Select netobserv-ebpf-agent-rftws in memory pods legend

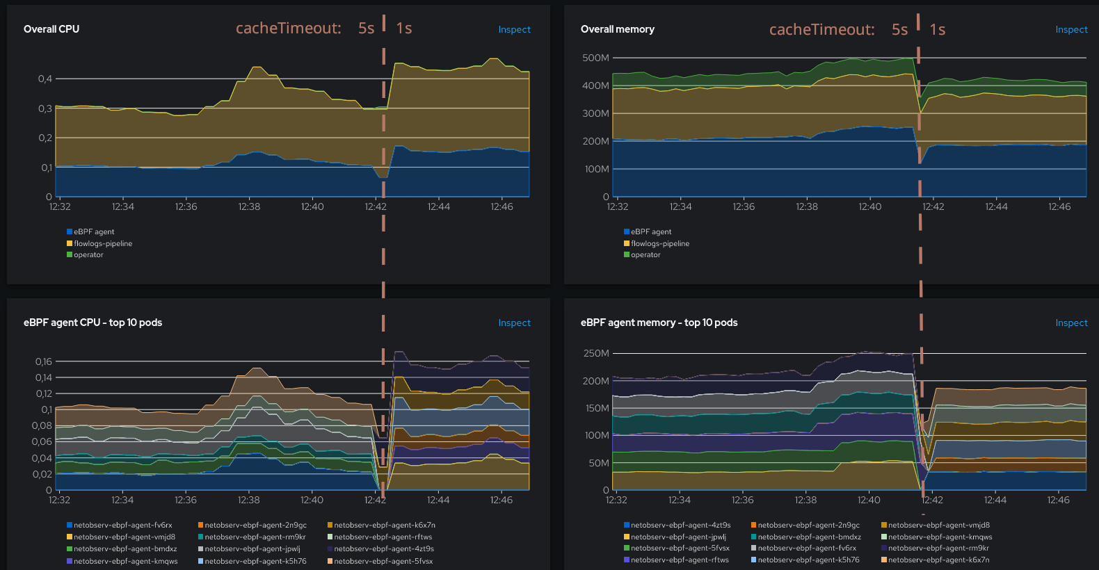coord(677,560)
